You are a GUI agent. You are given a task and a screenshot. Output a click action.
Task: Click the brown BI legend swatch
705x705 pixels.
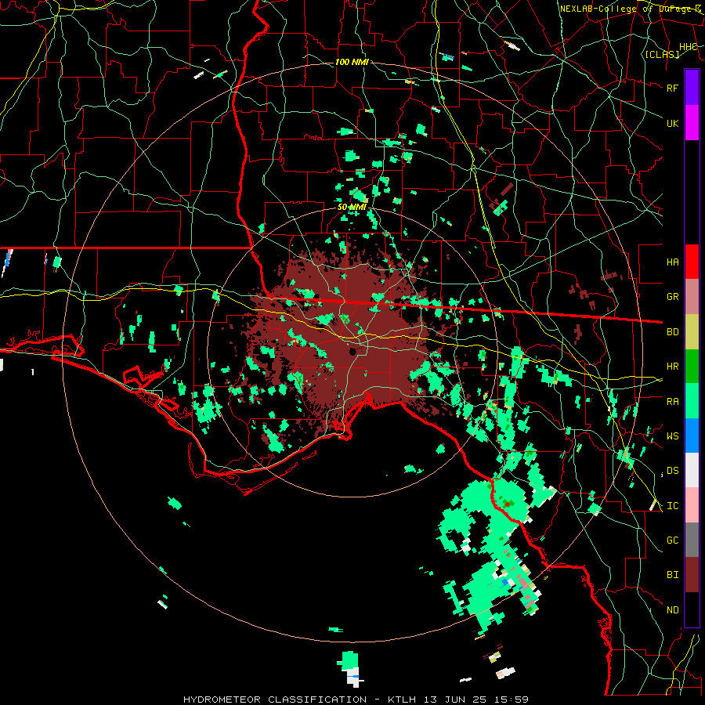point(692,575)
